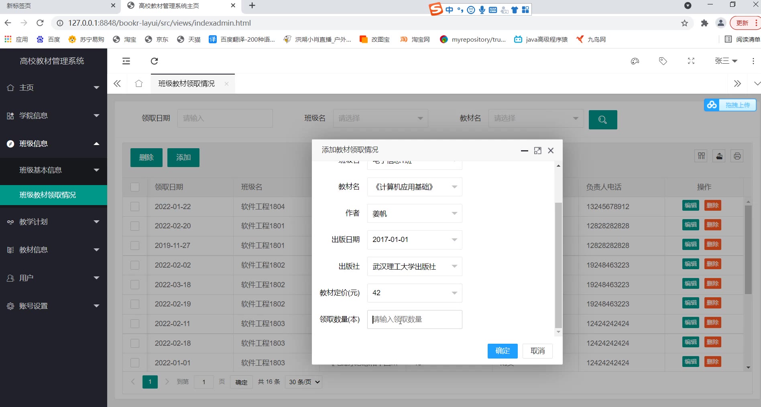This screenshot has width=761, height=407.
Task: Click the 领取数量 input field
Action: point(414,319)
